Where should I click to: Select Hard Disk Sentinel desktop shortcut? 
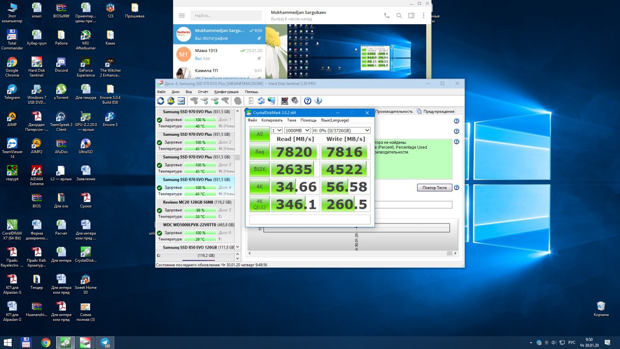pyautogui.click(x=36, y=67)
